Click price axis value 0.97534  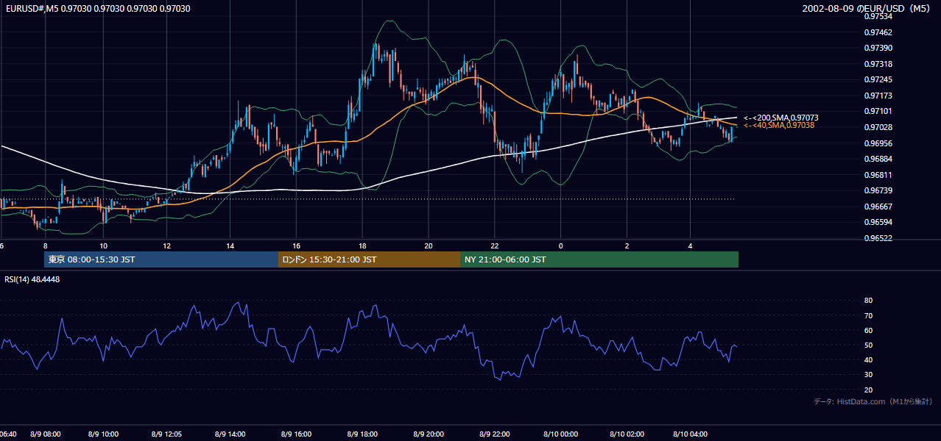[x=878, y=16]
